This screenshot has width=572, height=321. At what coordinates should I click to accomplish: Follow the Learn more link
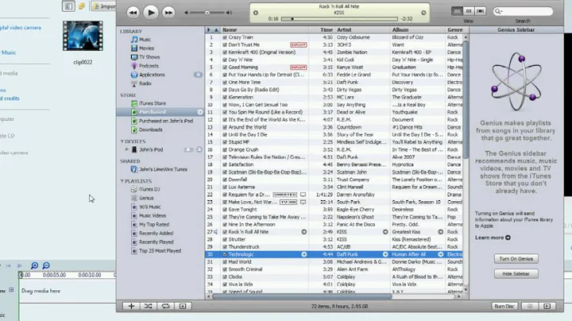point(493,238)
